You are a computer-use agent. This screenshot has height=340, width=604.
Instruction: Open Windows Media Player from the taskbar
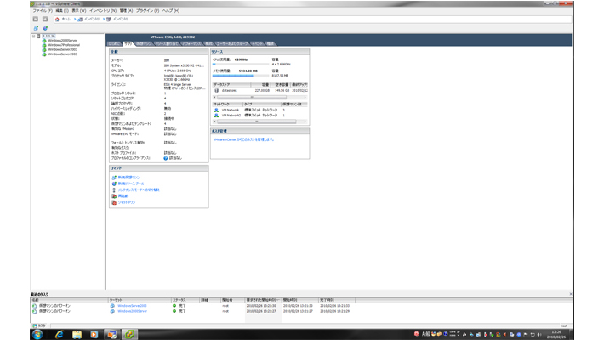click(94, 334)
